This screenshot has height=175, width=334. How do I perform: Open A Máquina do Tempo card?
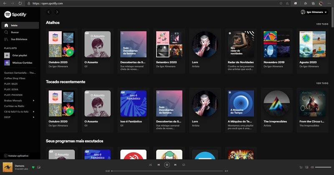coord(241,110)
